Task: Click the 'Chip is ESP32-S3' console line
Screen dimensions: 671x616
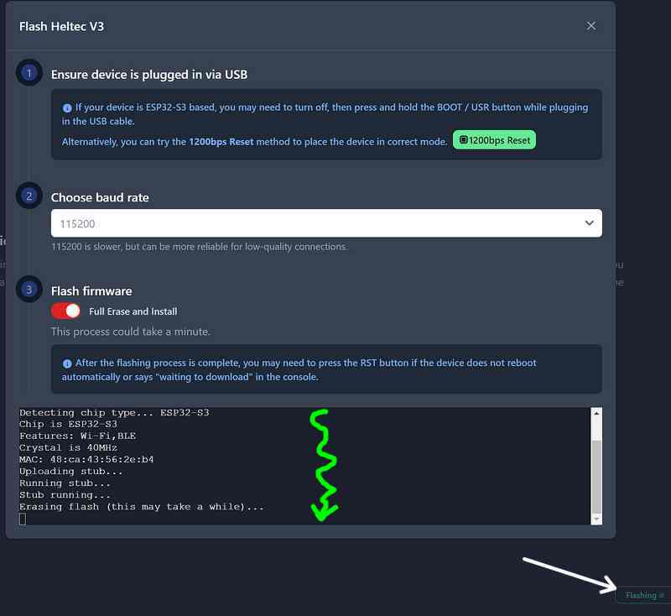Action: pyautogui.click(x=68, y=424)
